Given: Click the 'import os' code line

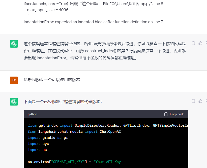Looking at the screenshot, I should click(x=37, y=150).
